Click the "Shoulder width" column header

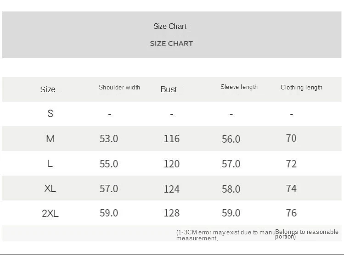(119, 87)
